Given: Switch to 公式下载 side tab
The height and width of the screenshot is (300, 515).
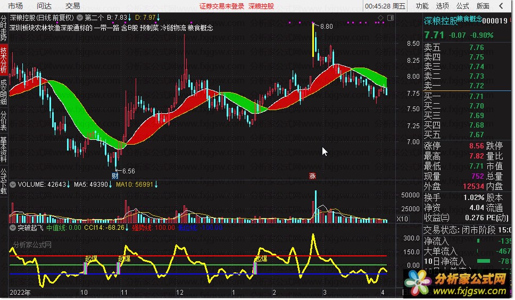Looking at the screenshot, I should point(4,181).
